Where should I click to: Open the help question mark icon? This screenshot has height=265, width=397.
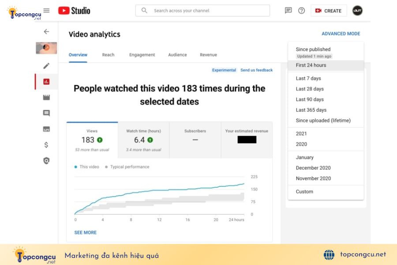click(301, 11)
